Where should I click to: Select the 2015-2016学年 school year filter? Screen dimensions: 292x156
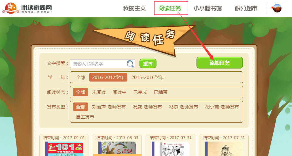click(147, 77)
